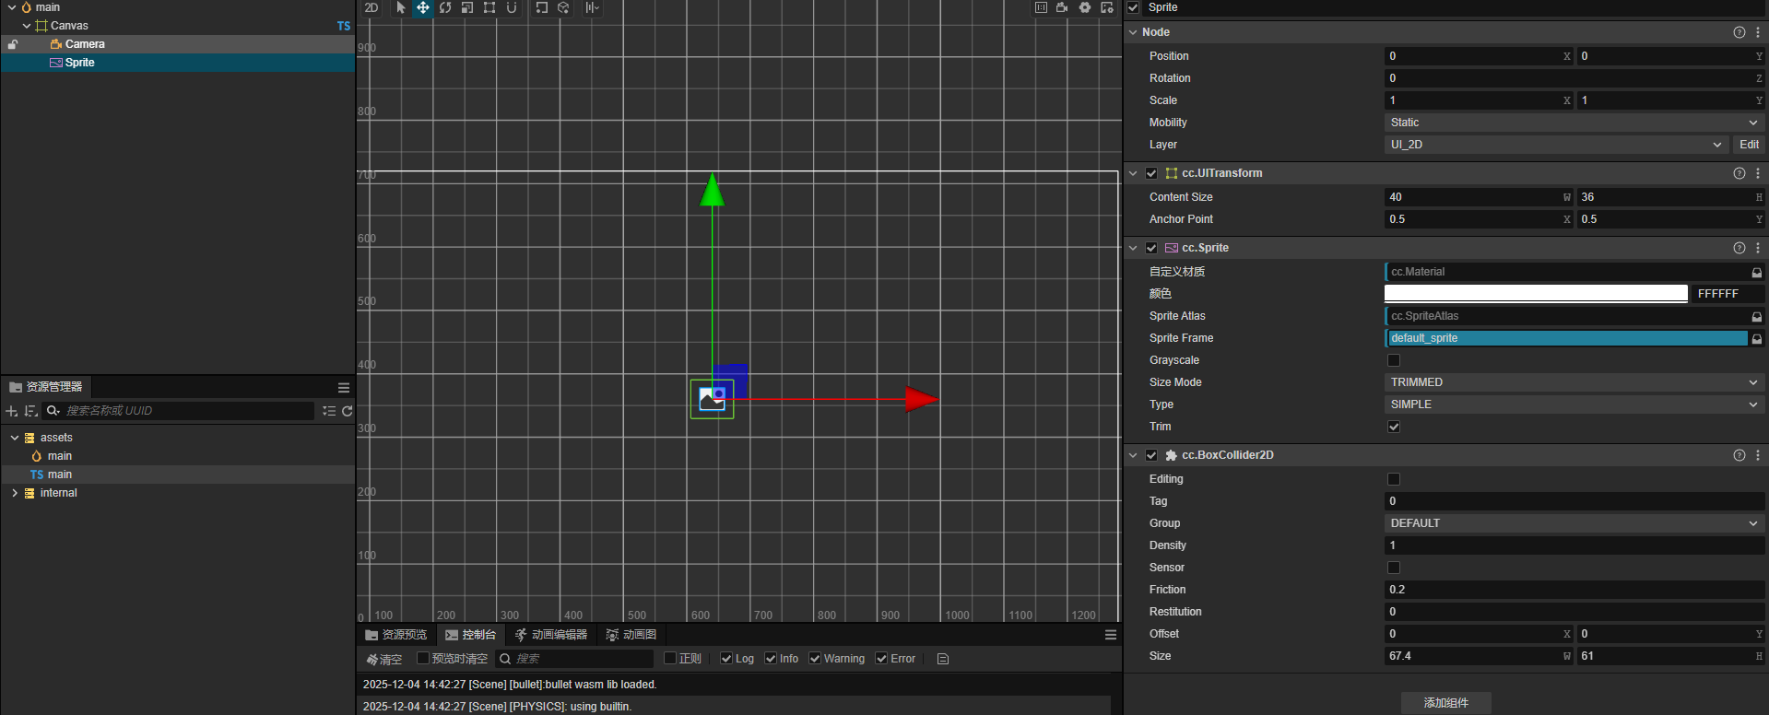The image size is (1769, 715).
Task: Collapse the Canvas node in hierarchy
Action: click(27, 26)
